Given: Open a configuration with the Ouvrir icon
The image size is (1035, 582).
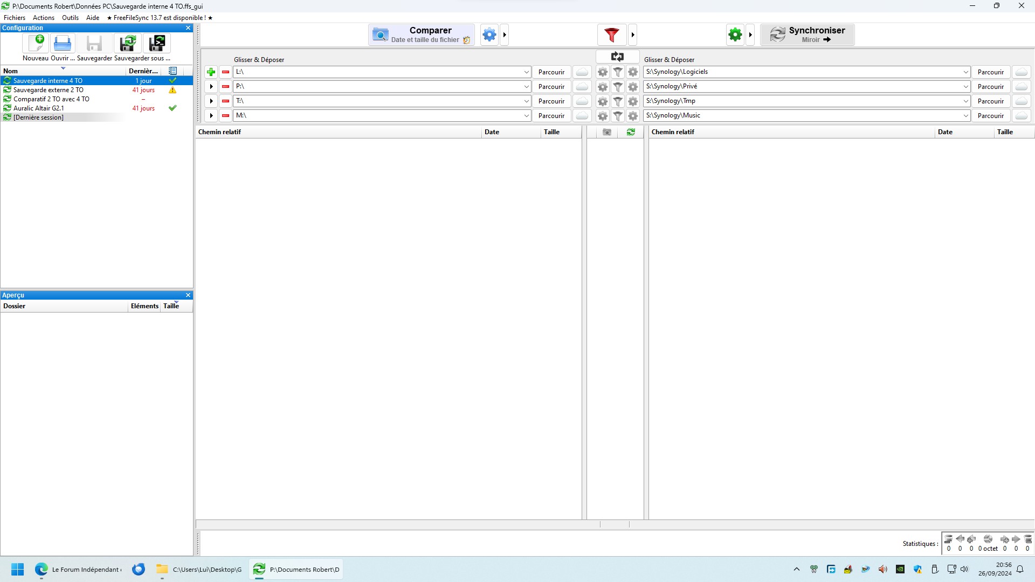Looking at the screenshot, I should click(63, 44).
